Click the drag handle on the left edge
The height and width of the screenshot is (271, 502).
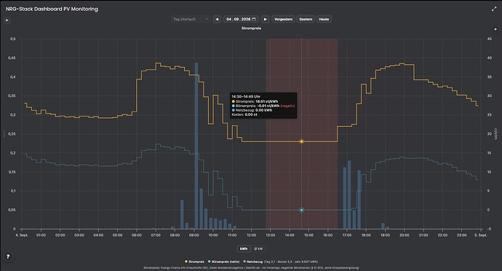[4, 134]
